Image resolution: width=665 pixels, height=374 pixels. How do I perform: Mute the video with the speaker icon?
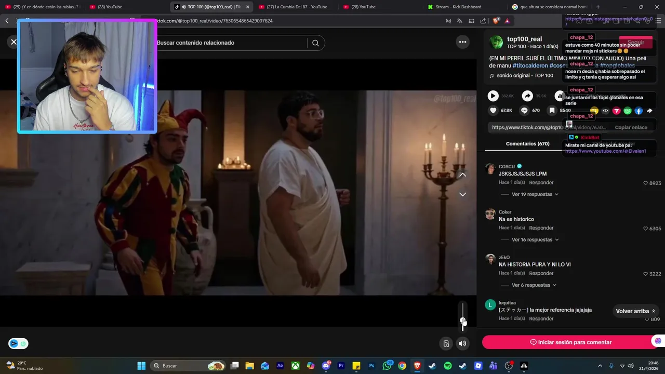(x=462, y=343)
